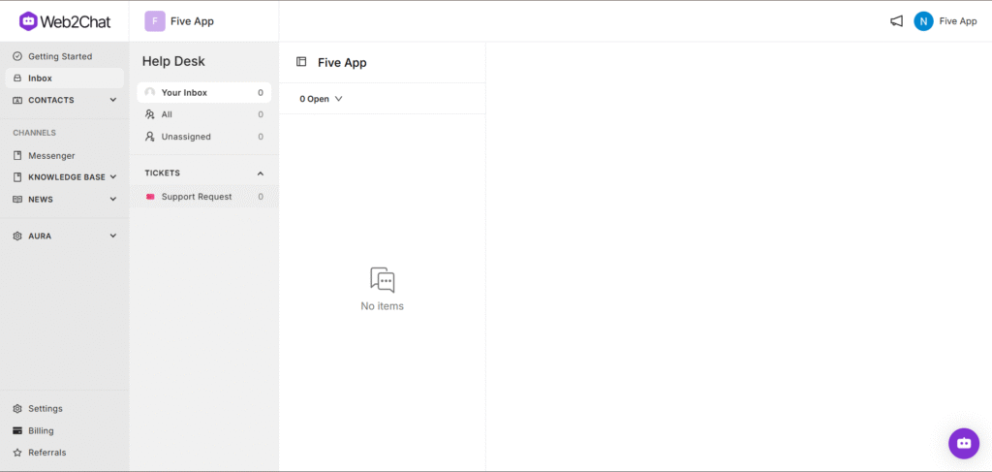Screen dimensions: 992x472
Task: Click the Help Desk heading
Action: (x=173, y=61)
